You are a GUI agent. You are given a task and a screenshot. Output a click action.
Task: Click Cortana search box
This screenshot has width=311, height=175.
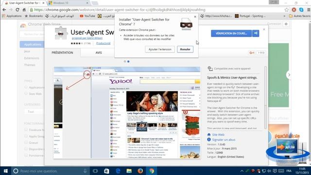coord(51,171)
